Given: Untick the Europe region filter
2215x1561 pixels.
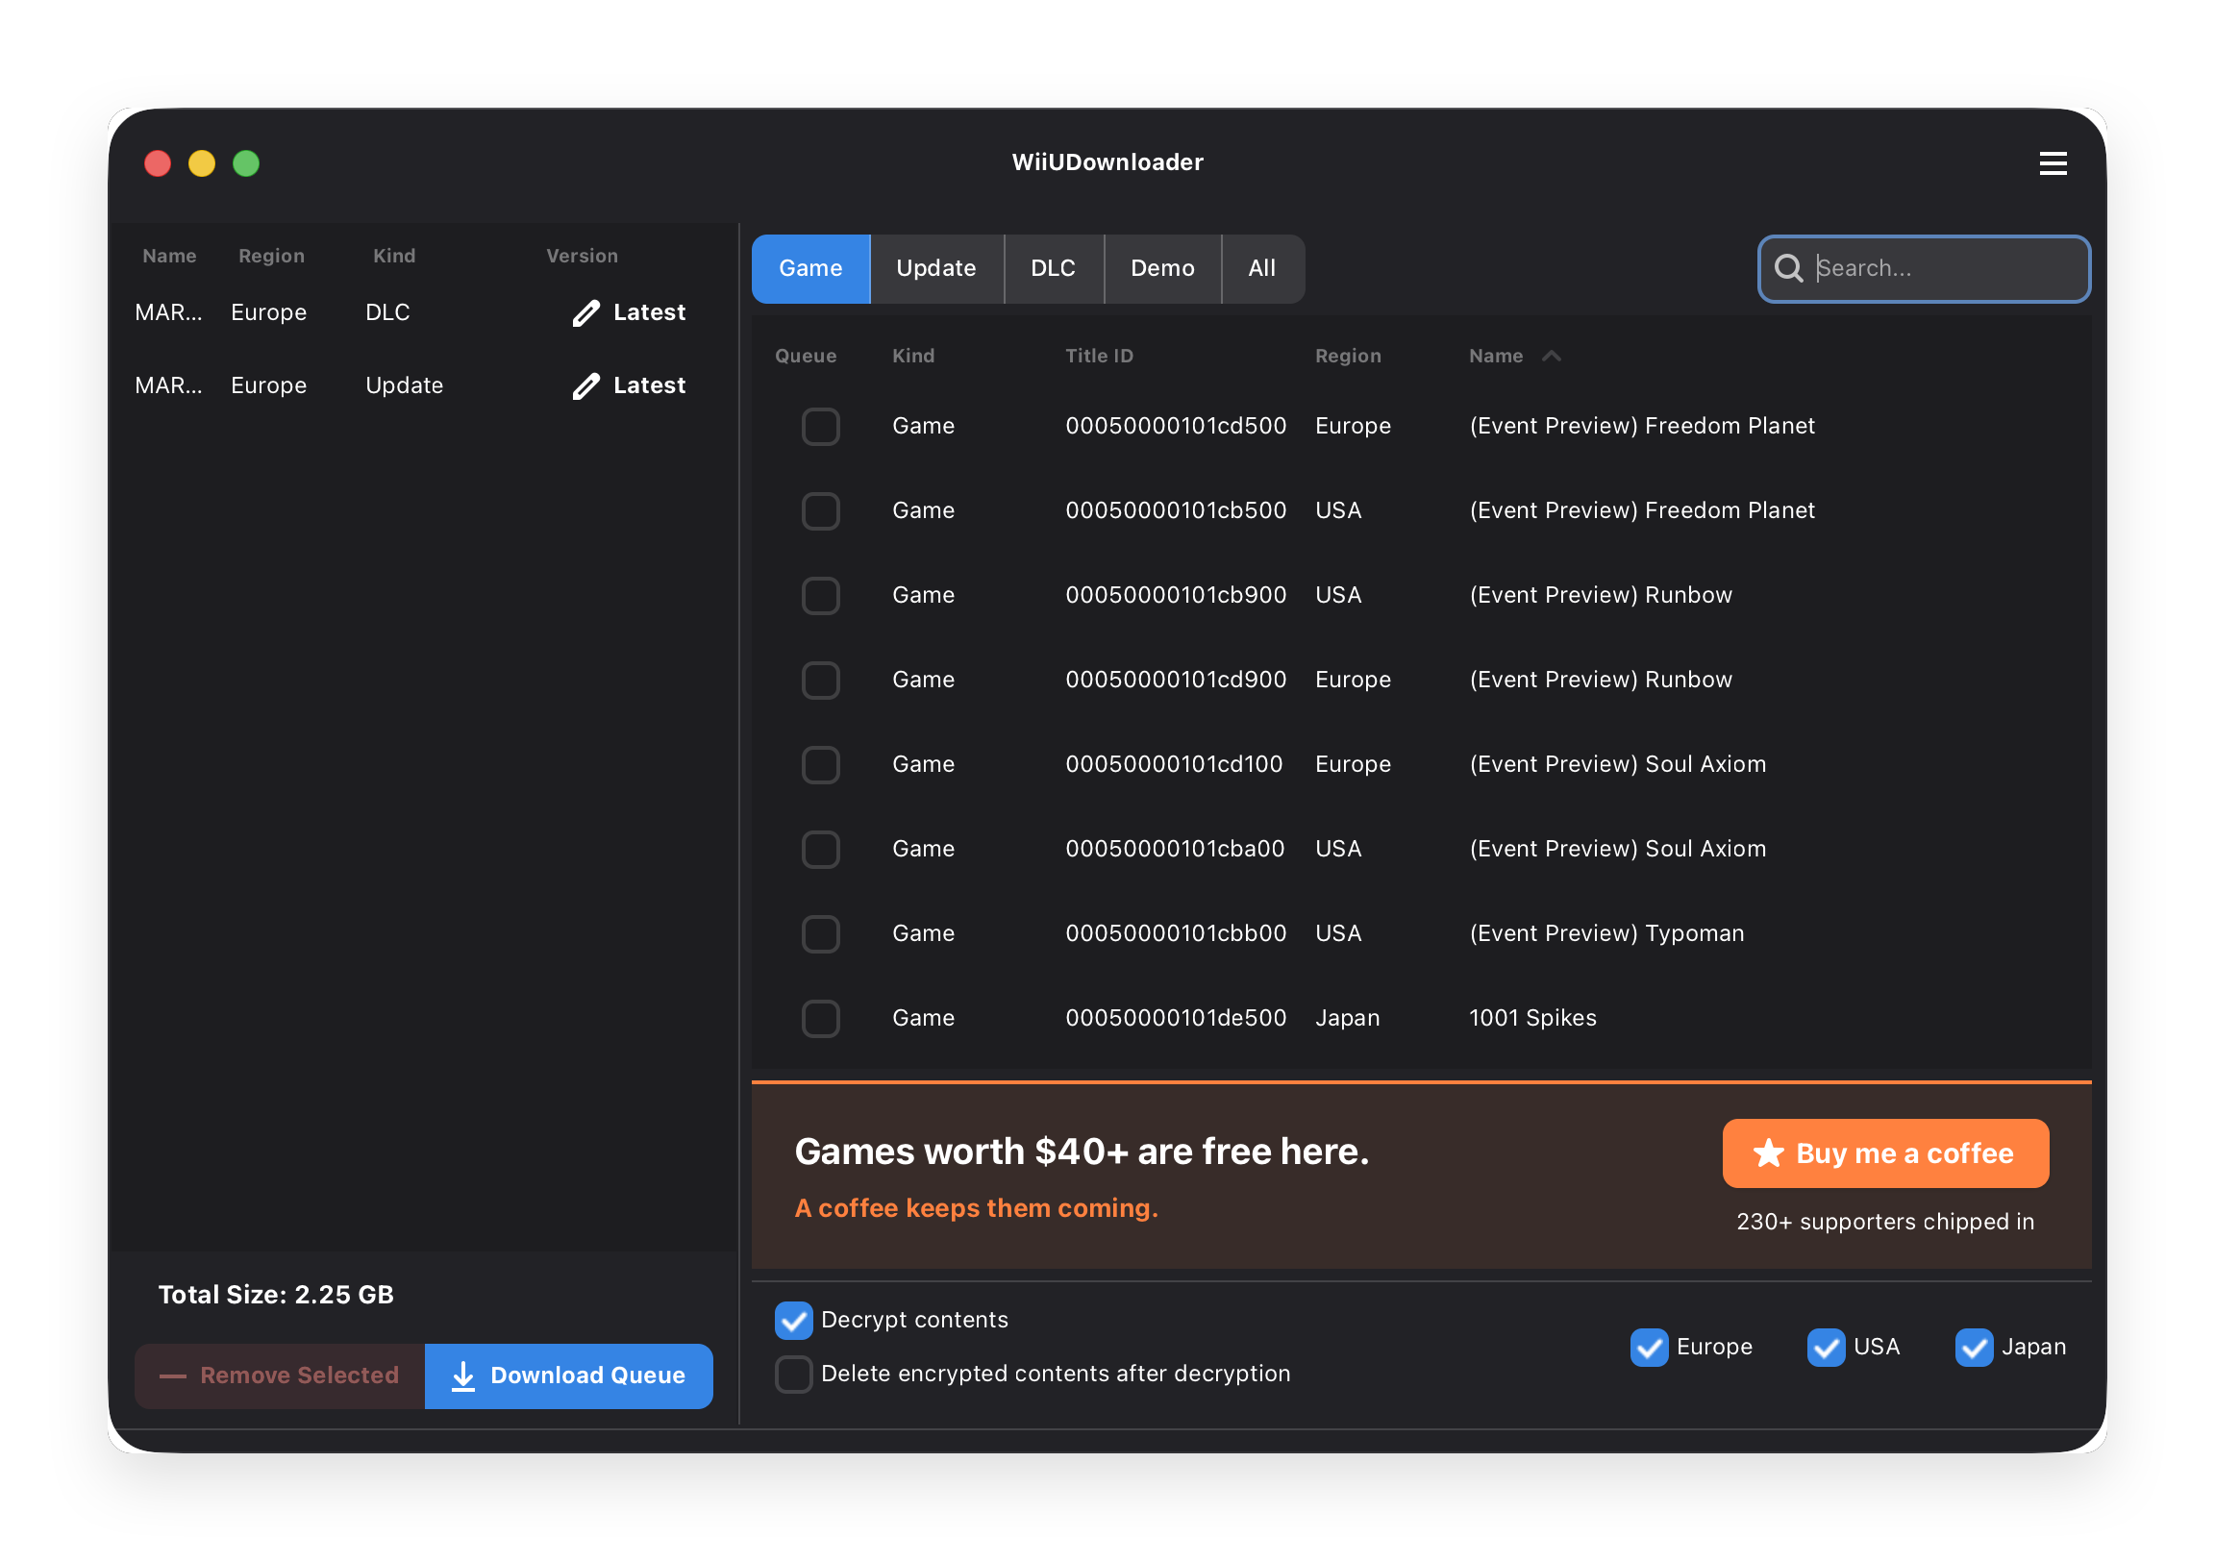Looking at the screenshot, I should click(x=1648, y=1347).
